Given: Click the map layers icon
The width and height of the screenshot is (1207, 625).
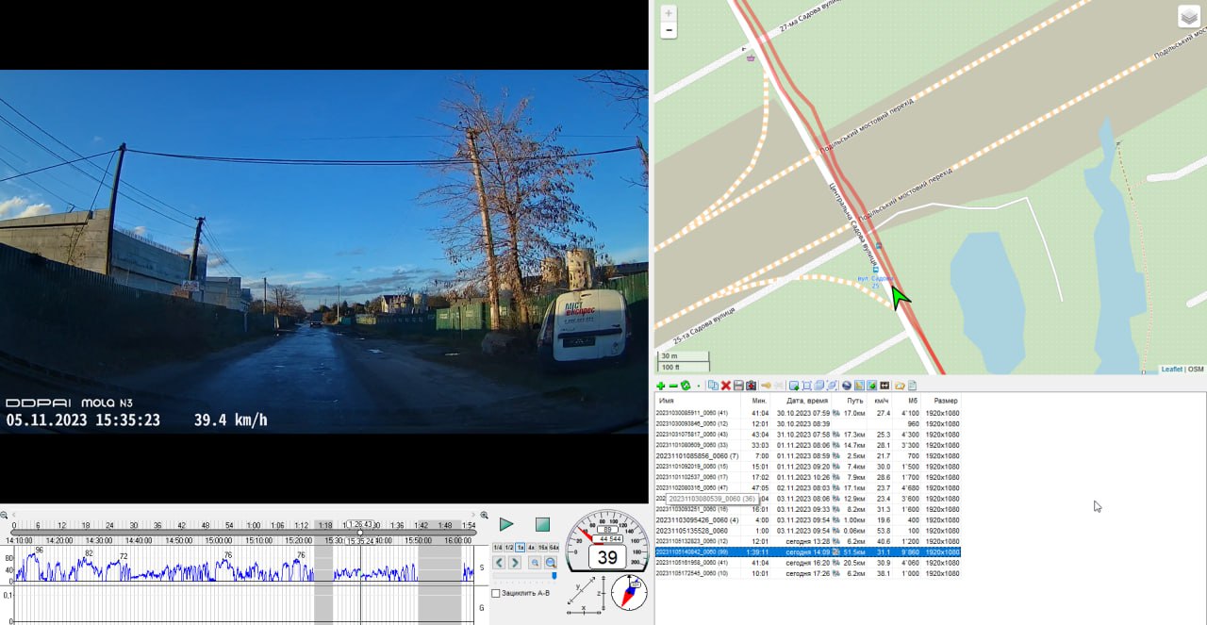Looking at the screenshot, I should [x=1188, y=17].
